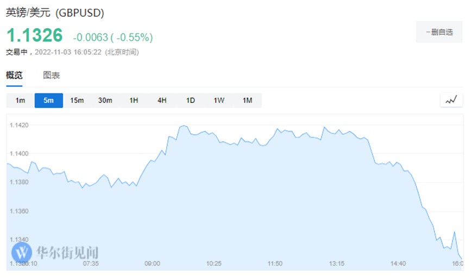Click the 13:15 time axis label

337,264
